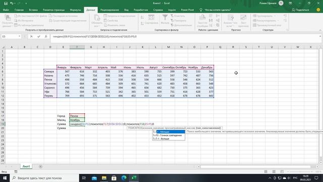Image resolution: width=323 pixels, height=182 pixels.
Task: Switch to the Разметка страницы tab
Action: pos(53,10)
